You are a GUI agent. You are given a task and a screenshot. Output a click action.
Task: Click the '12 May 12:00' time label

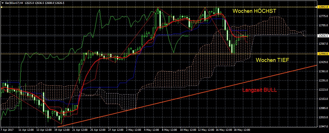pyautogui.click(x=206, y=130)
